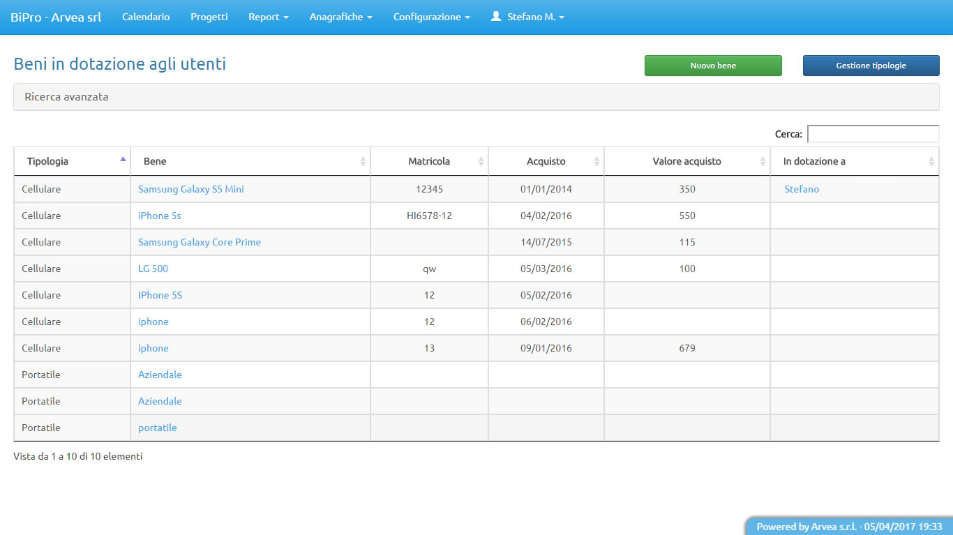Open the Anagrafiche dropdown menu
Image resolution: width=953 pixels, height=535 pixels.
pos(340,17)
